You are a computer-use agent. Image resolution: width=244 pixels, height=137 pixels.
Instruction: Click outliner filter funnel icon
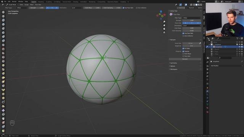pyautogui.click(x=237, y=38)
